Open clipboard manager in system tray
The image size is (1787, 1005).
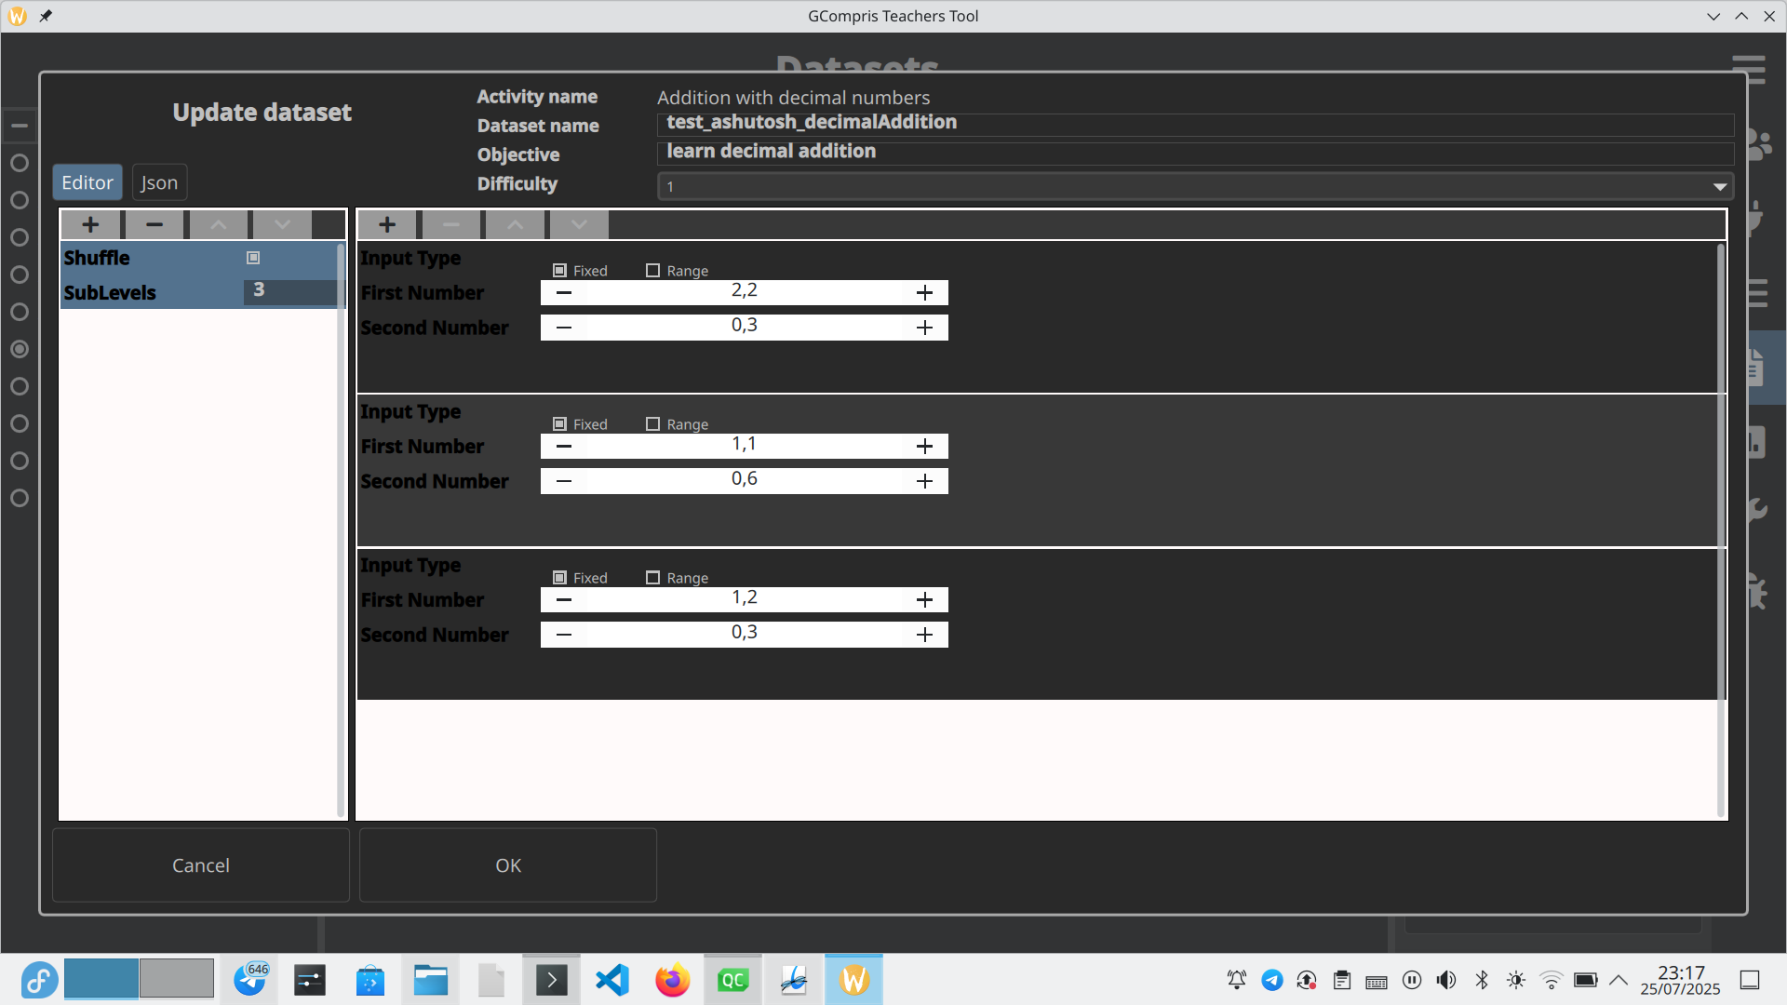tap(1342, 980)
